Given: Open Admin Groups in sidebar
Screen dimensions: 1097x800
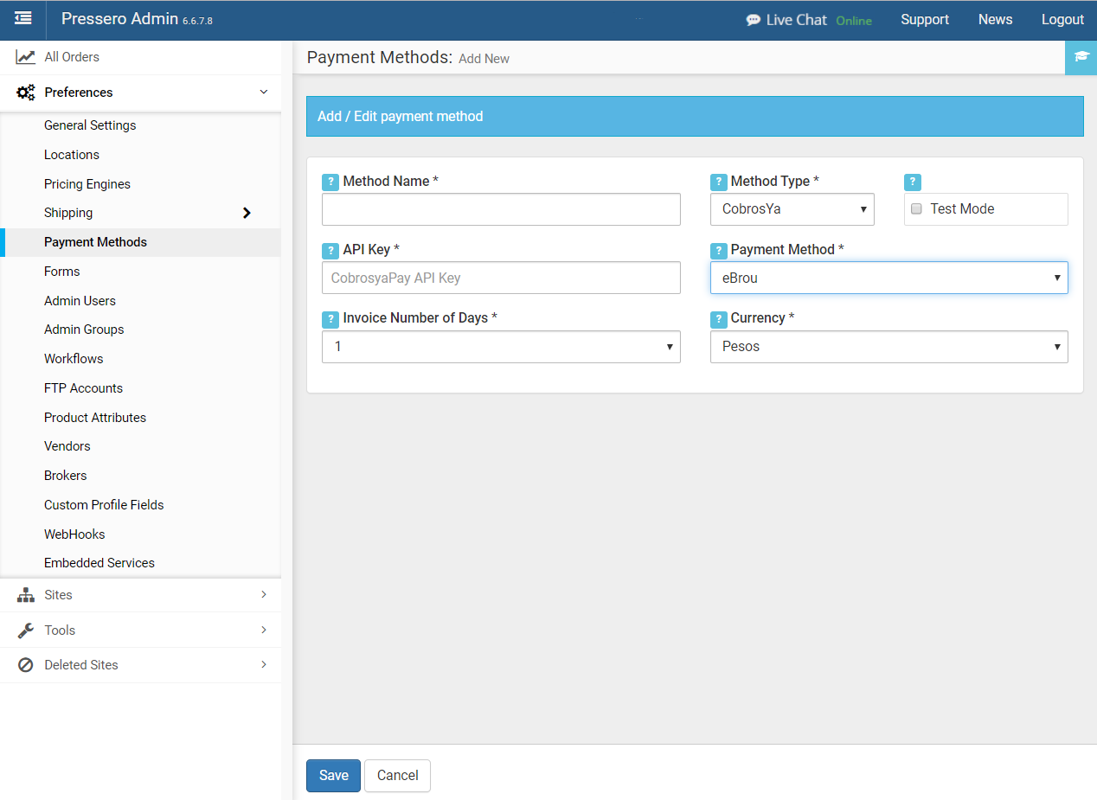Looking at the screenshot, I should [84, 330].
